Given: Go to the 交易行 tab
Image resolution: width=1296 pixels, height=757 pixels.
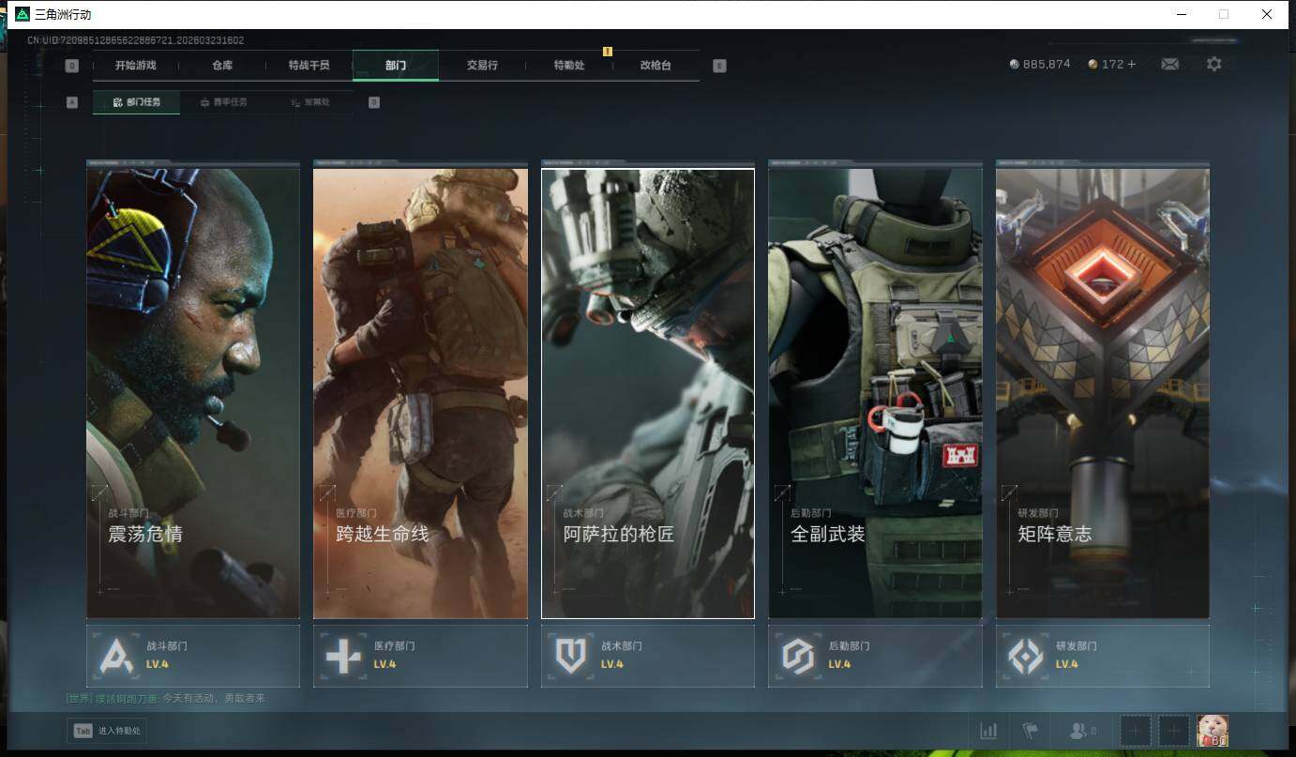Looking at the screenshot, I should point(482,66).
